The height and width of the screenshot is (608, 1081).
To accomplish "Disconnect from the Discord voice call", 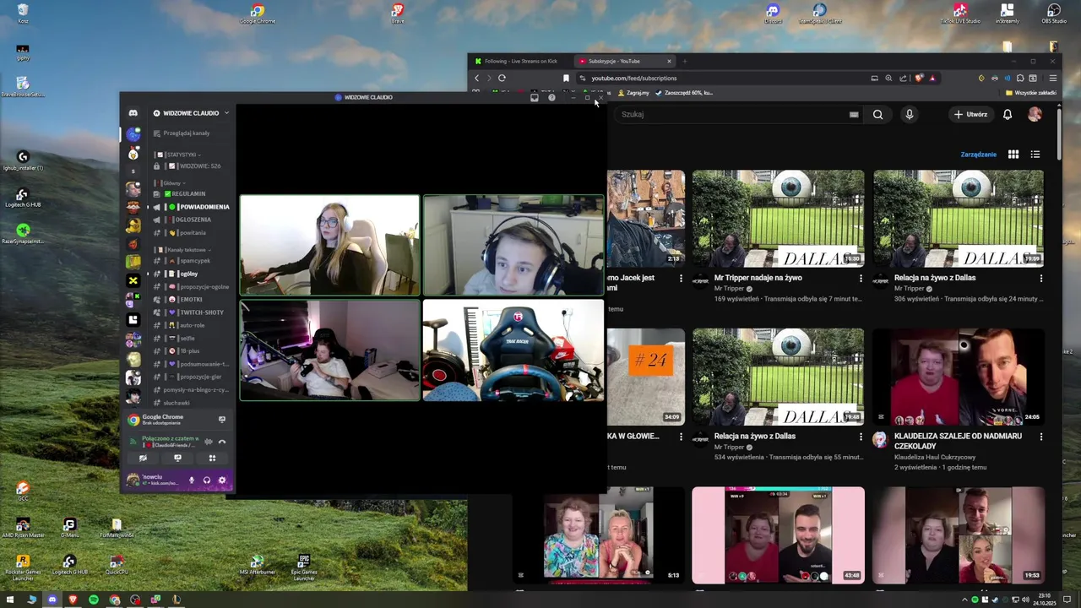I will click(x=222, y=441).
